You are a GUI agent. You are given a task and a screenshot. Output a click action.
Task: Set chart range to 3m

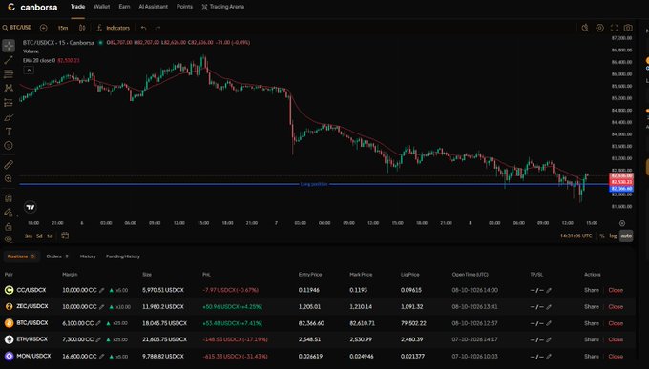point(28,236)
